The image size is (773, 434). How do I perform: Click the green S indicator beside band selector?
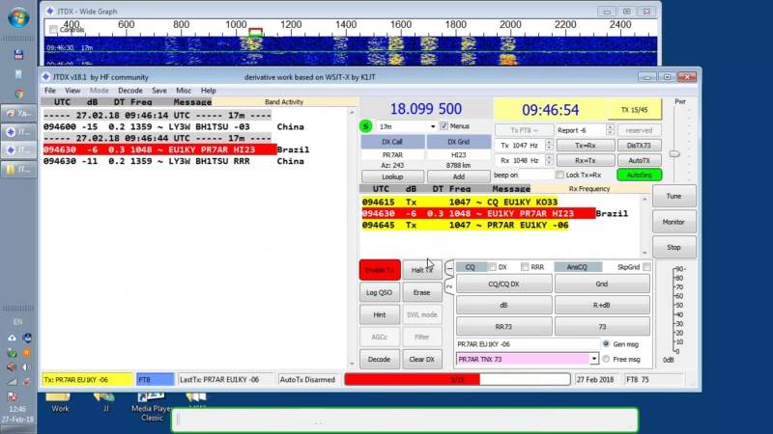click(x=365, y=126)
